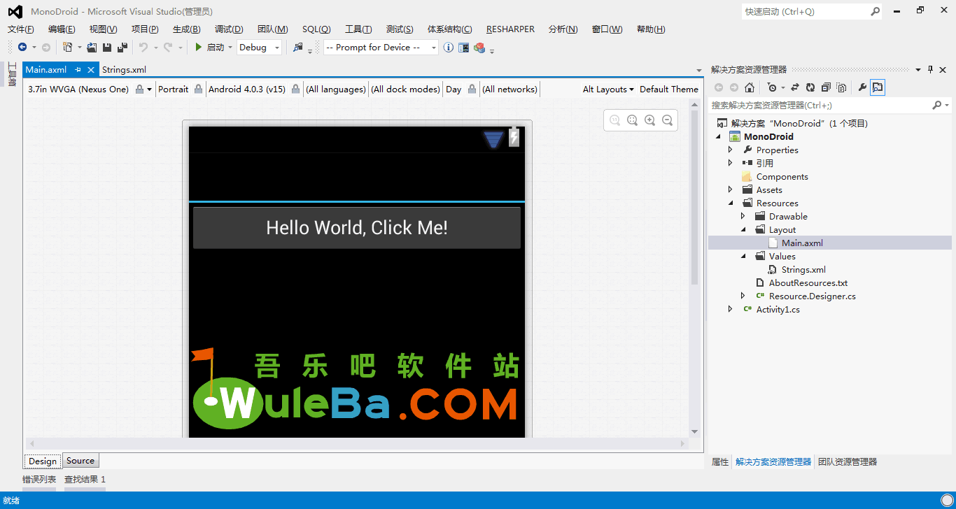Viewport: 956px width, 509px height.
Task: Toggle the lock next to Android 4.0.3
Action: click(296, 89)
